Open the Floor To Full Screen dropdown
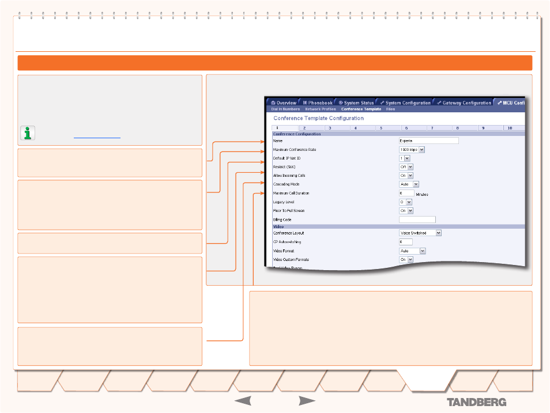The image size is (550, 413). (x=406, y=211)
